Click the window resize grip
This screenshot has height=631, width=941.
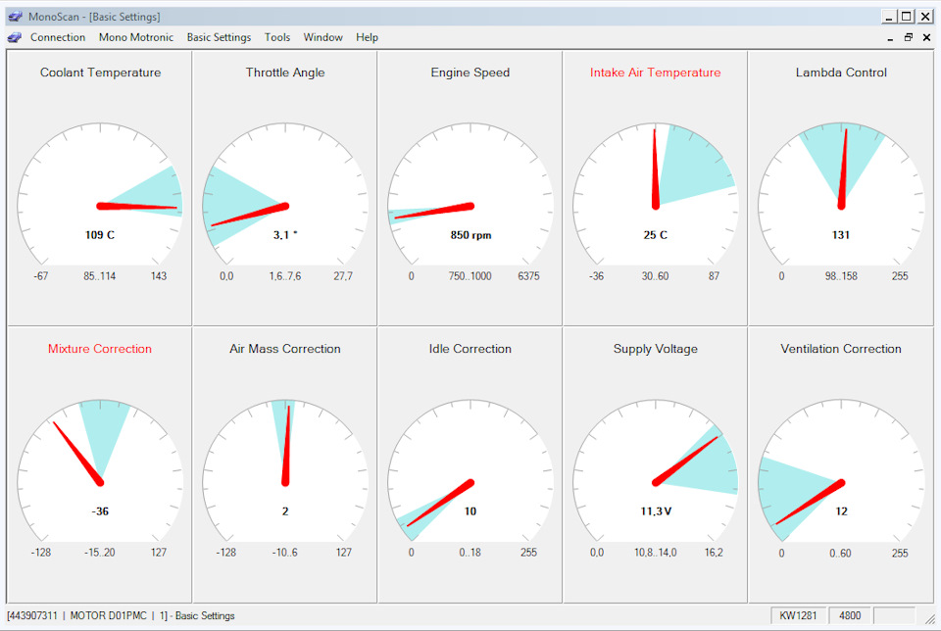tap(929, 618)
